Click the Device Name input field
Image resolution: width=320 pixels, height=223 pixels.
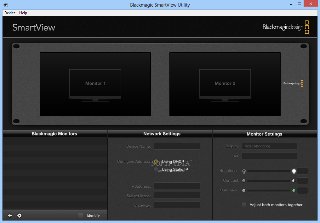177,146
